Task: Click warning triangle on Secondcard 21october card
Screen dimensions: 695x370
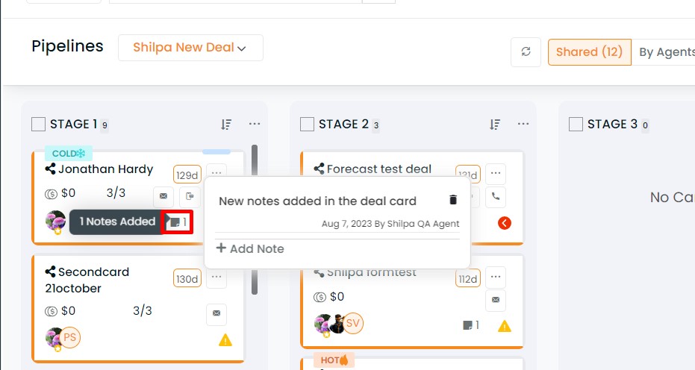Action: click(225, 340)
